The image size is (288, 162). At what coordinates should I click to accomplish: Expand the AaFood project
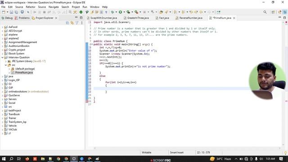click(2, 27)
